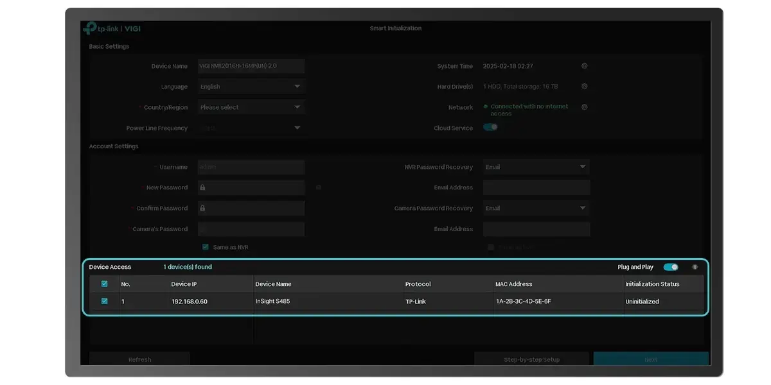Click into the New Password field
Image resolution: width=771 pixels, height=385 pixels.
pos(251,187)
